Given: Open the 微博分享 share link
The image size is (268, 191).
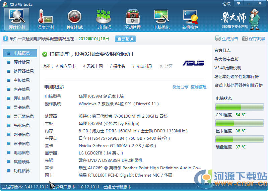Looking at the screenshot, I should click(x=180, y=87).
